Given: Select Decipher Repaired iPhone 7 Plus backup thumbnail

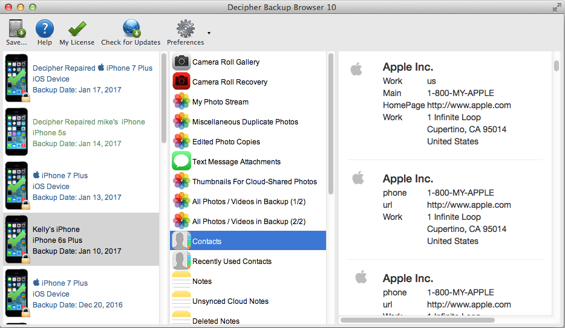Looking at the screenshot, I should pyautogui.click(x=17, y=78).
